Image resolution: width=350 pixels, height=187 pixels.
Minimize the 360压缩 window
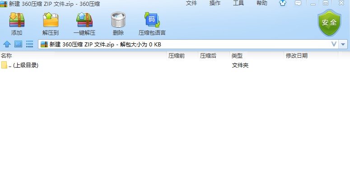(313, 3)
